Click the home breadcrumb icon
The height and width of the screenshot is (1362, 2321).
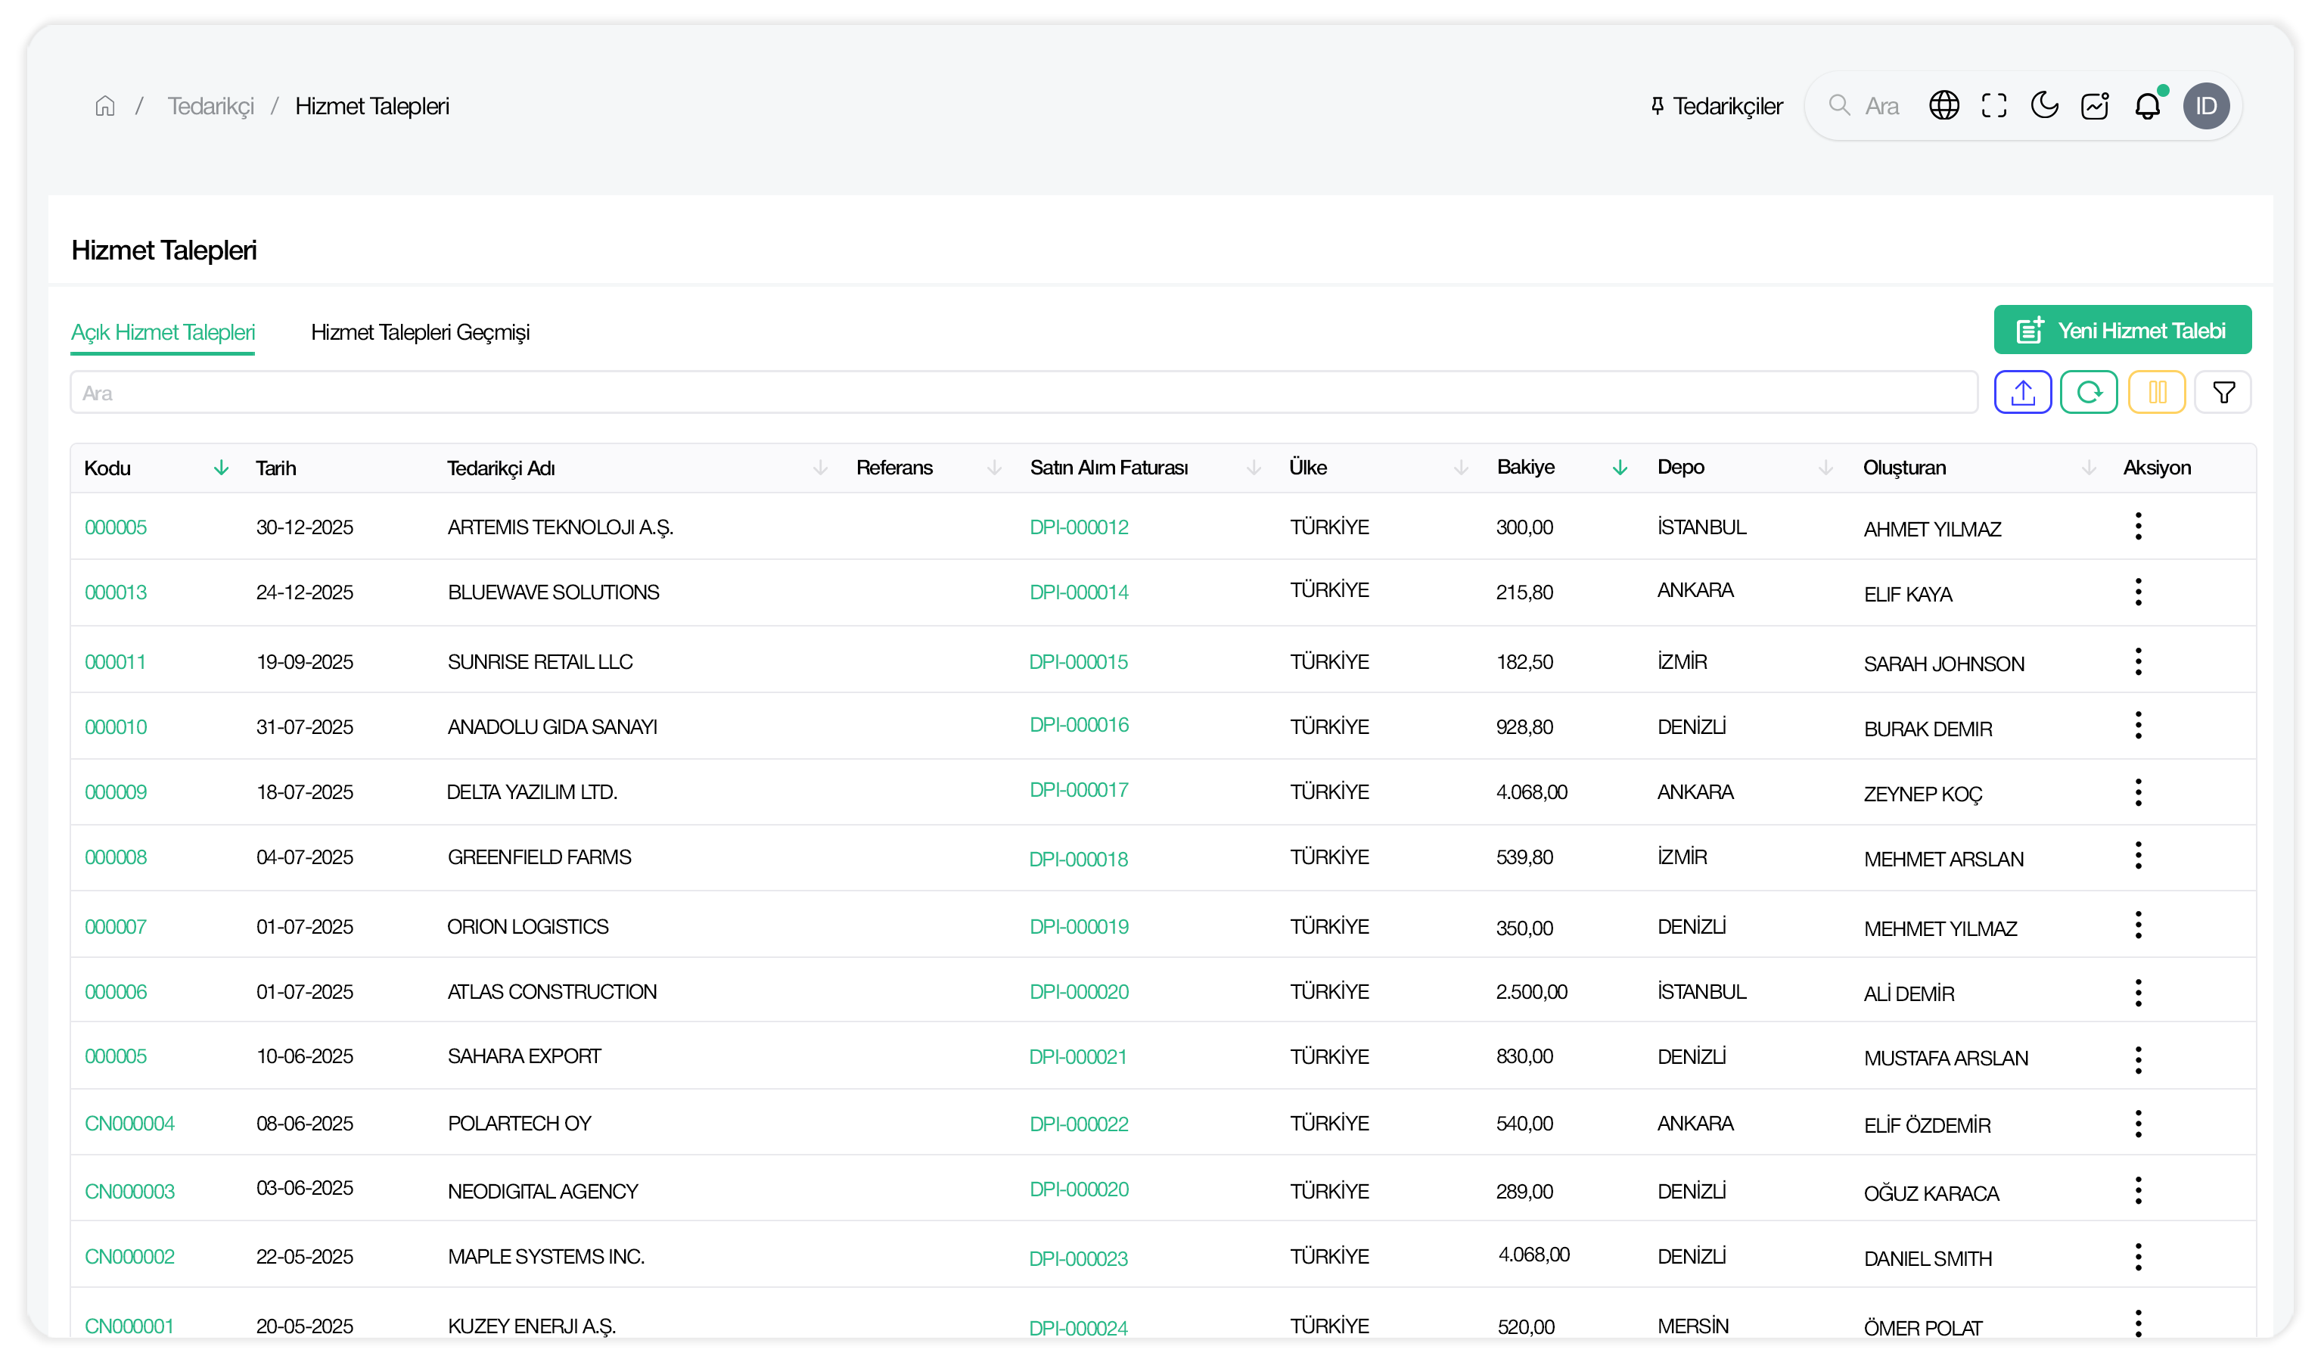[105, 106]
